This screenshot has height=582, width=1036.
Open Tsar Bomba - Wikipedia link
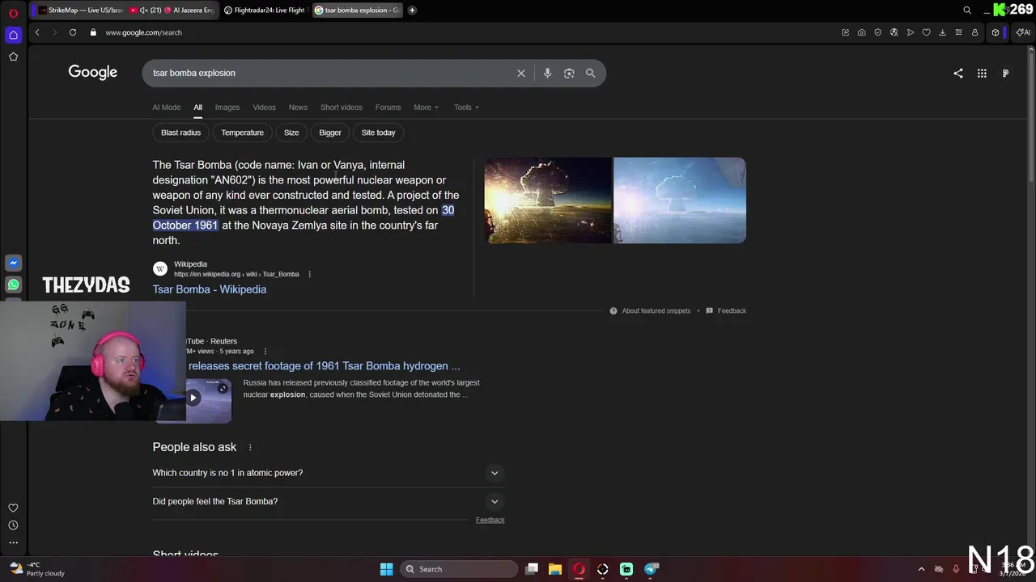click(209, 289)
